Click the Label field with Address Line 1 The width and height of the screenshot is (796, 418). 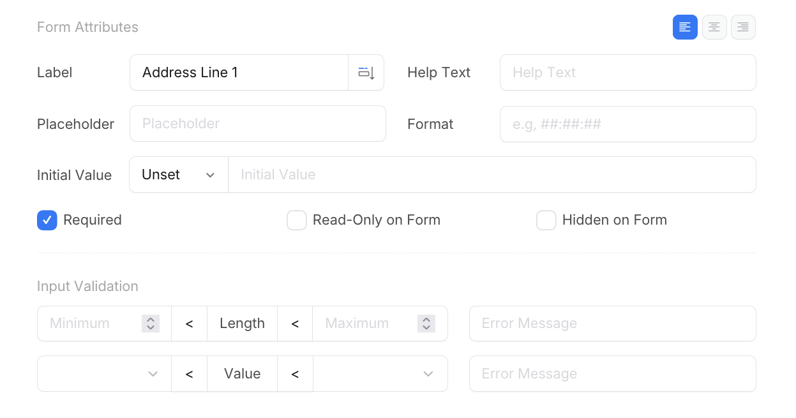[239, 73]
